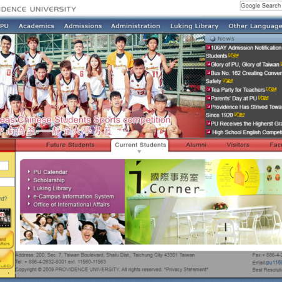The image size is (282, 282).
Task: Click arrow icon beside Bus No. 162
Action: click(x=208, y=72)
